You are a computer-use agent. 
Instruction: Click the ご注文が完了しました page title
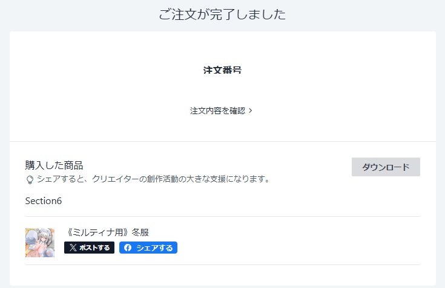(222, 14)
